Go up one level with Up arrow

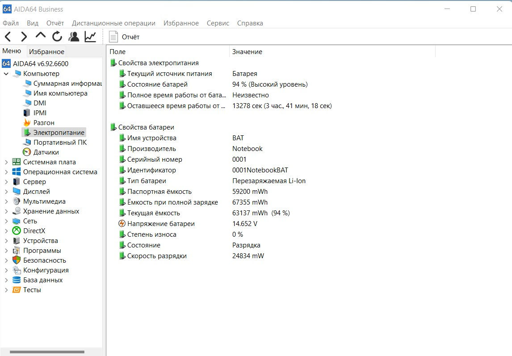[x=41, y=36]
